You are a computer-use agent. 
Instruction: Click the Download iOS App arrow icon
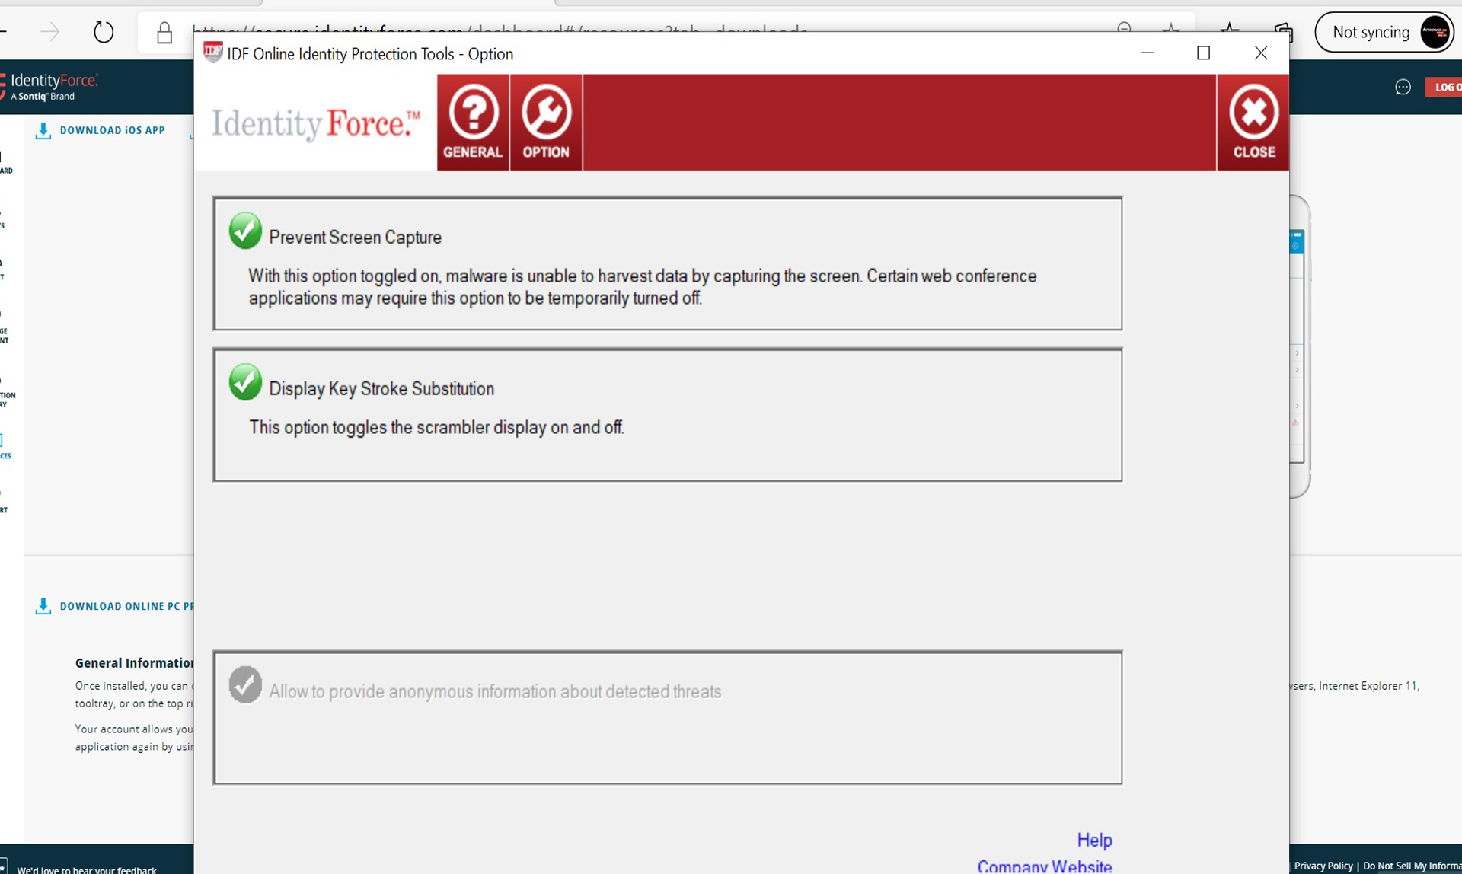coord(43,131)
